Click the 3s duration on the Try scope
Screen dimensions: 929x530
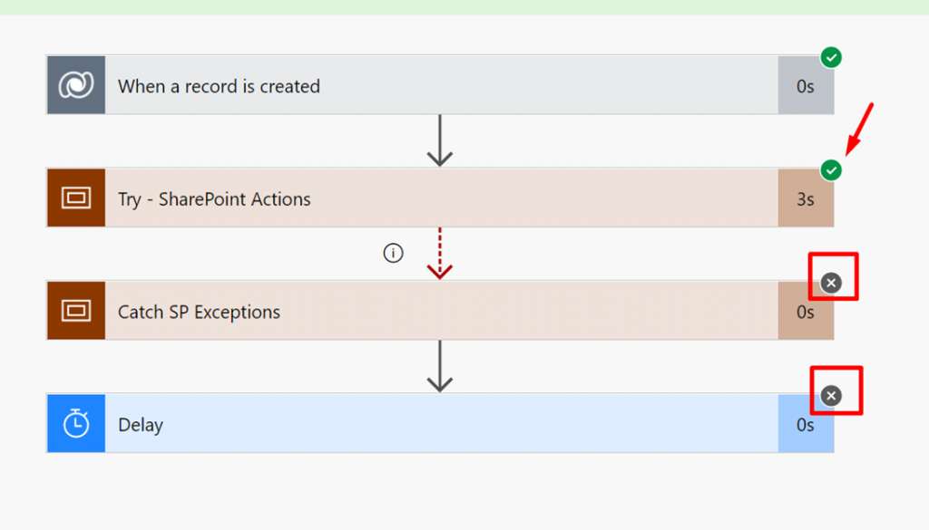click(806, 199)
